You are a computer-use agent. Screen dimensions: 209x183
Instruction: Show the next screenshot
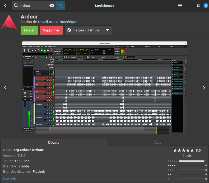tap(204, 88)
